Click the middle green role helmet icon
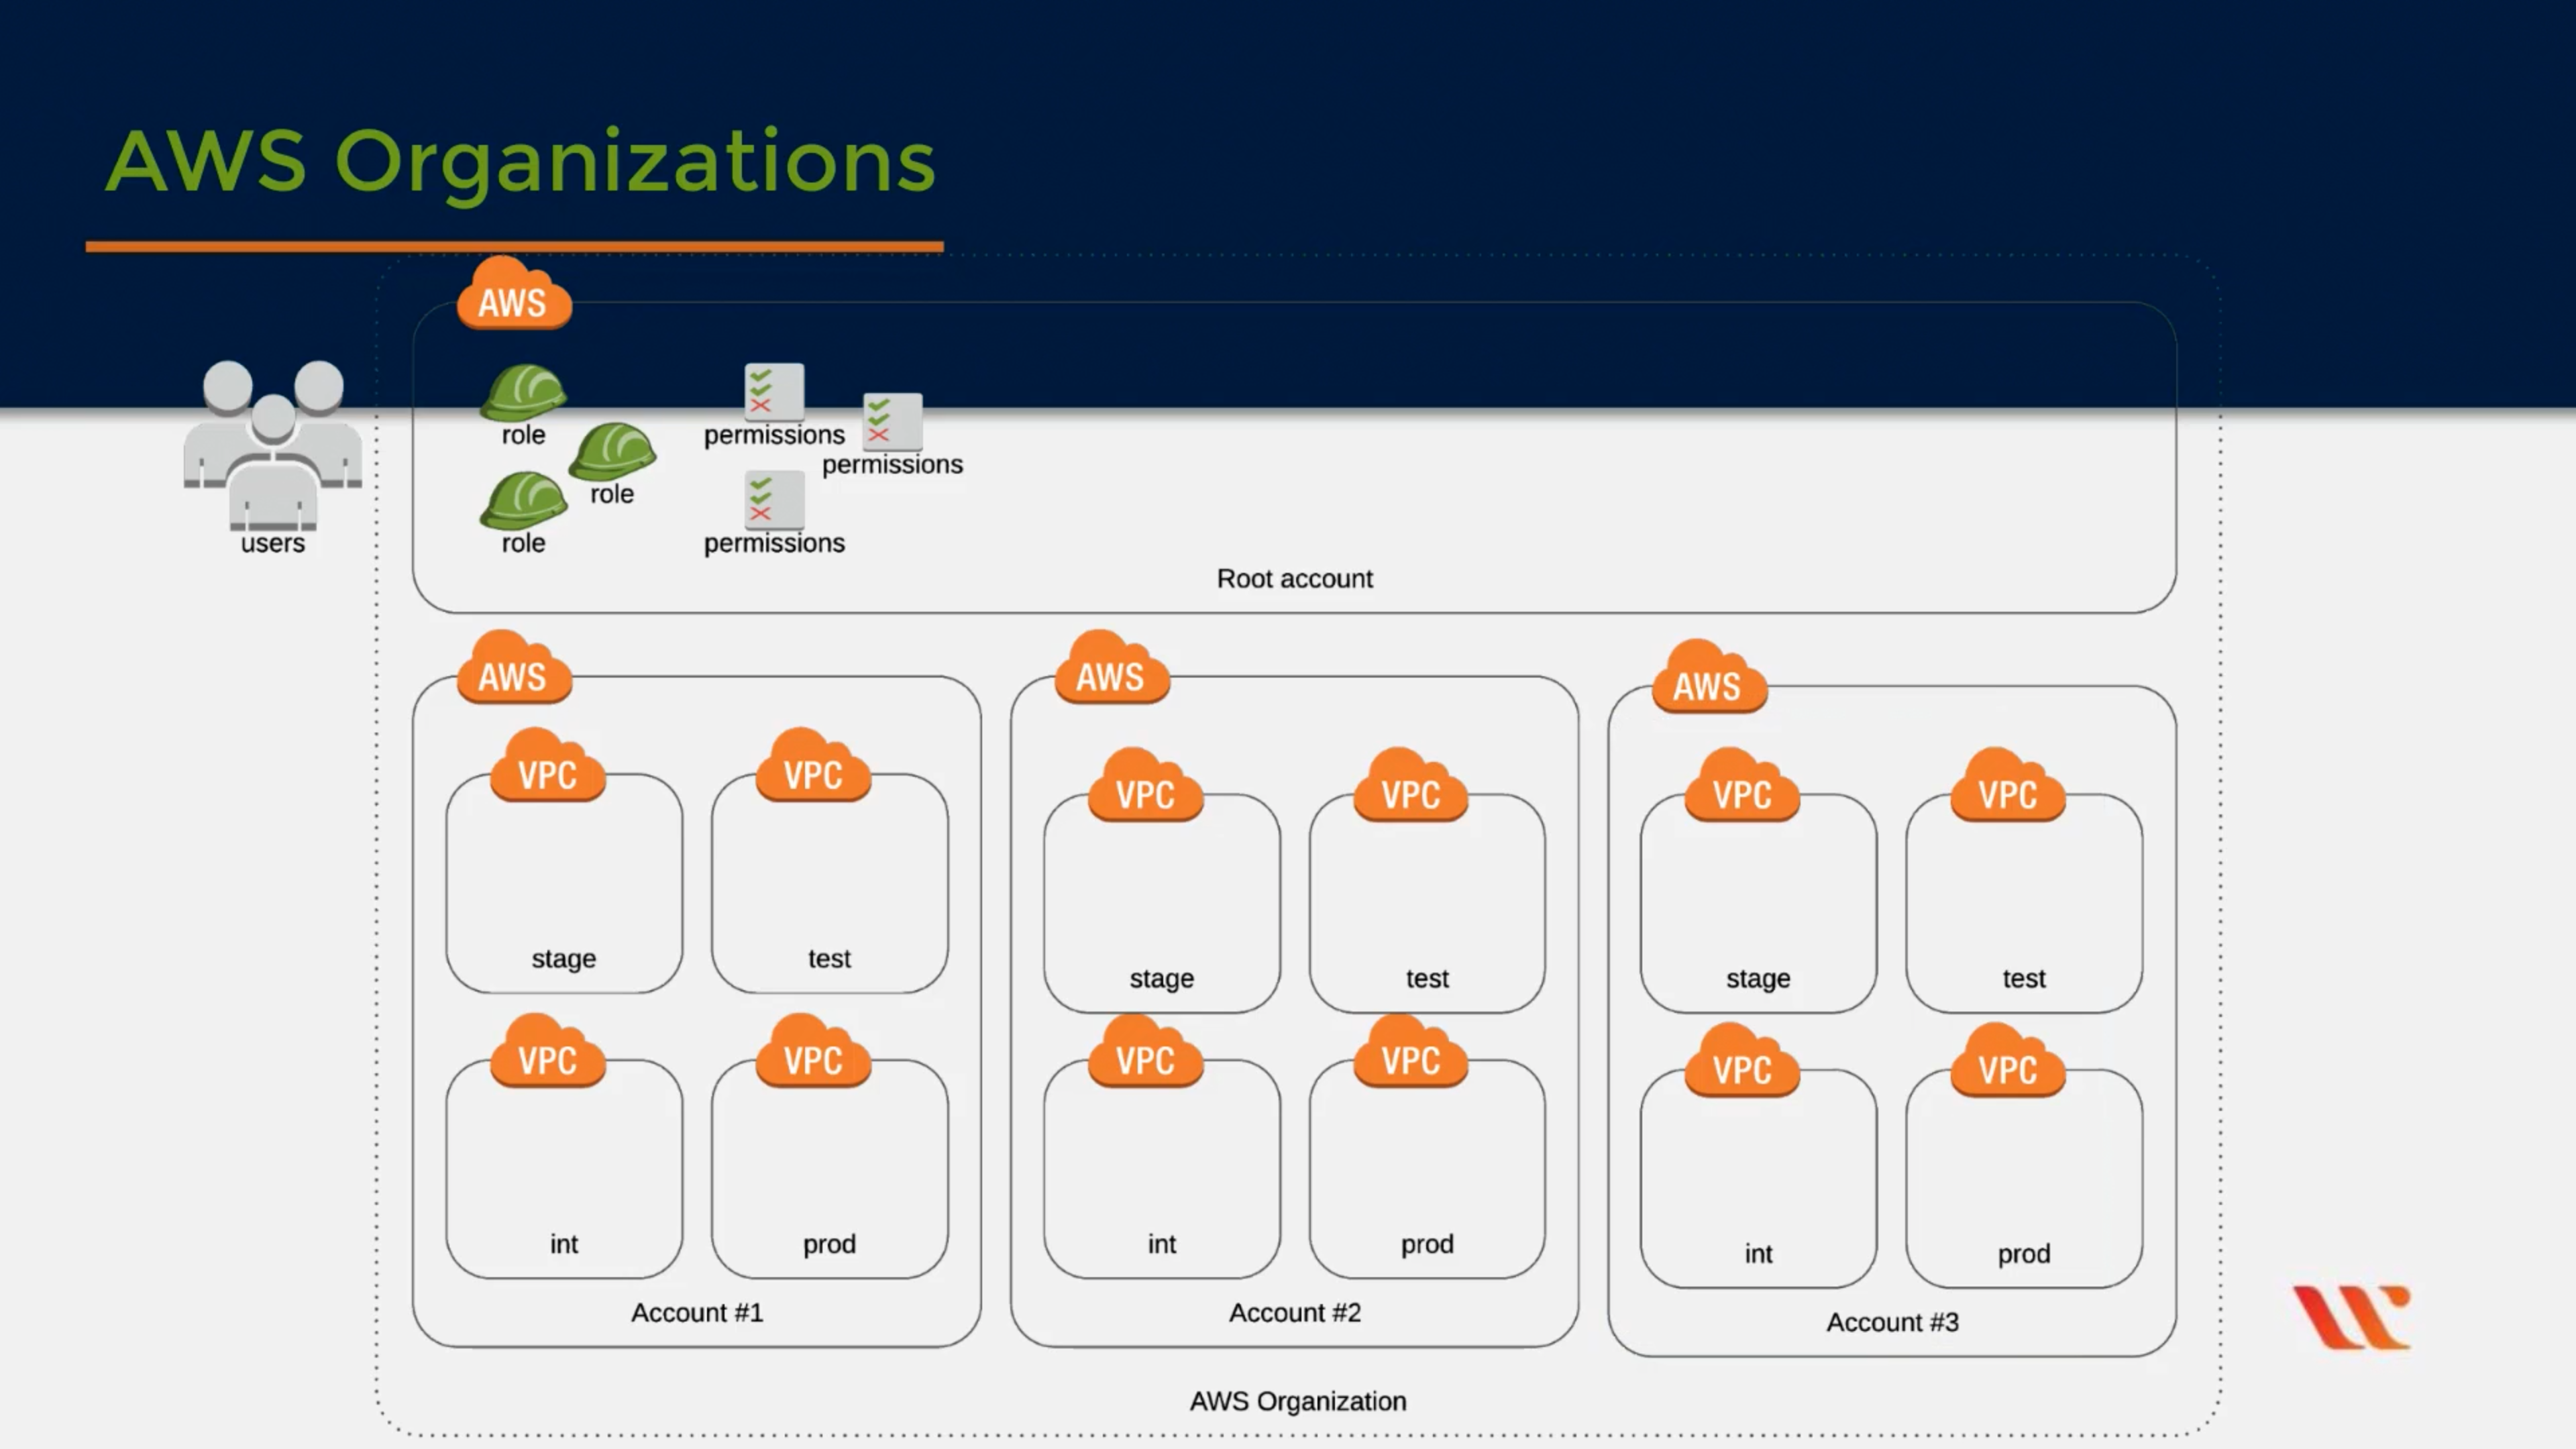This screenshot has height=1449, width=2576. pyautogui.click(x=612, y=451)
